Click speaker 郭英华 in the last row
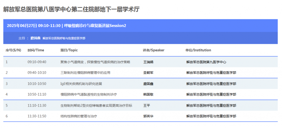Screen dimensions: 282x128 point(148,116)
